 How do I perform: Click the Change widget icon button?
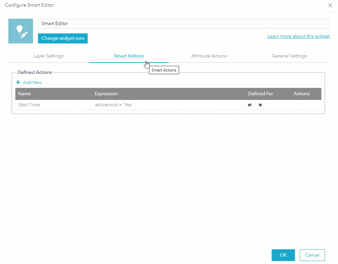point(63,38)
